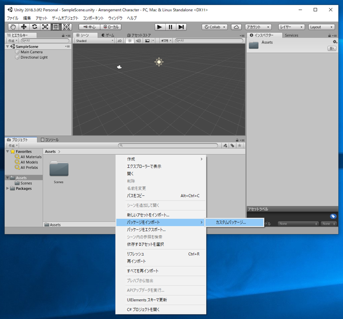343x319 pixels.
Task: Select All Prefabs favorite search
Action: click(29, 167)
